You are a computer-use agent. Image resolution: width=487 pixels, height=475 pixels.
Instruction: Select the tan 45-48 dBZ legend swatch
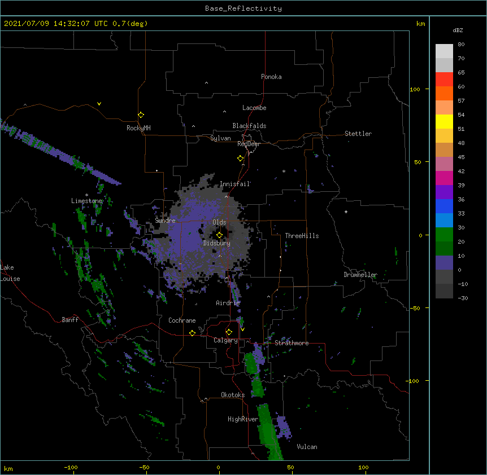click(444, 149)
